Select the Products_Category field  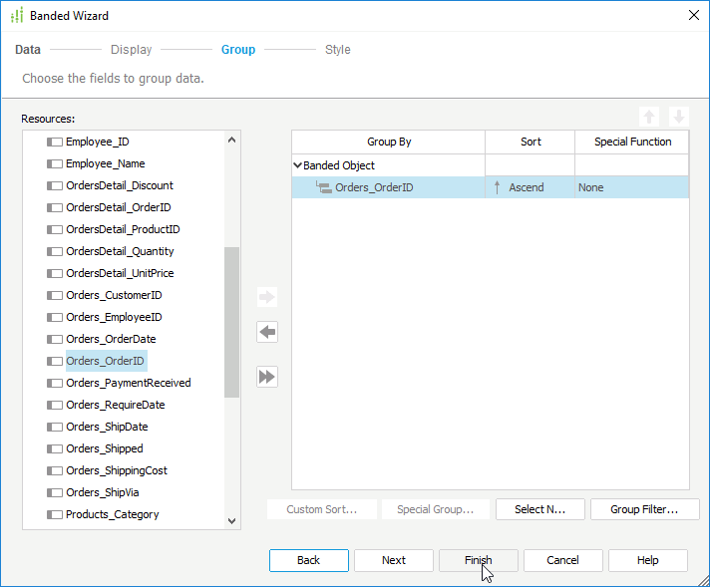(x=112, y=514)
